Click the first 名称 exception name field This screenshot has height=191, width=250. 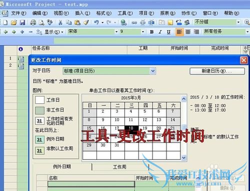point(91,184)
